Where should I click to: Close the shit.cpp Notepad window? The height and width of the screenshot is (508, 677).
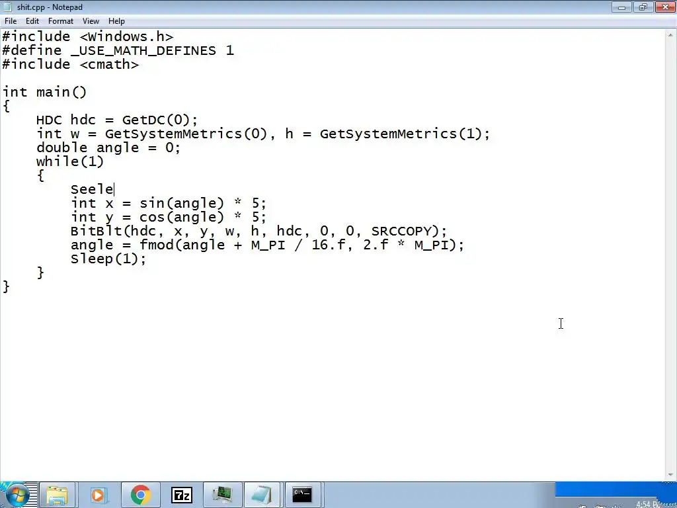(x=665, y=7)
